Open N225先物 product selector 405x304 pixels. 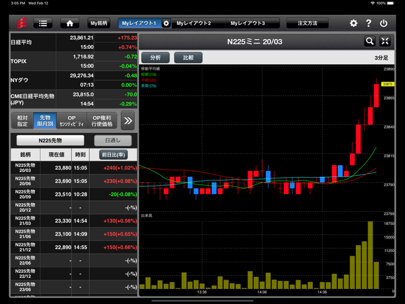point(50,140)
